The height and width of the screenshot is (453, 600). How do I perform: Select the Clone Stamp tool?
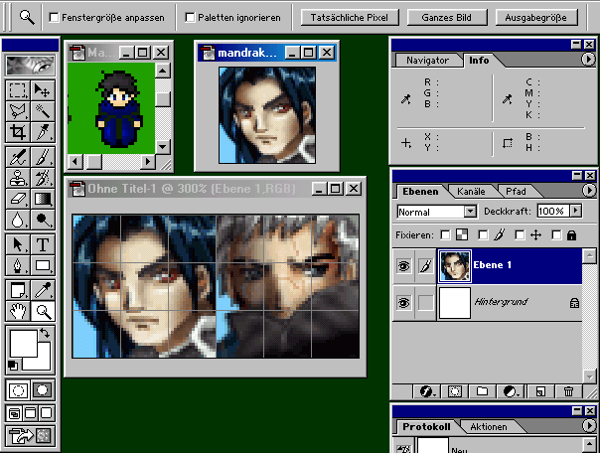pos(18,178)
